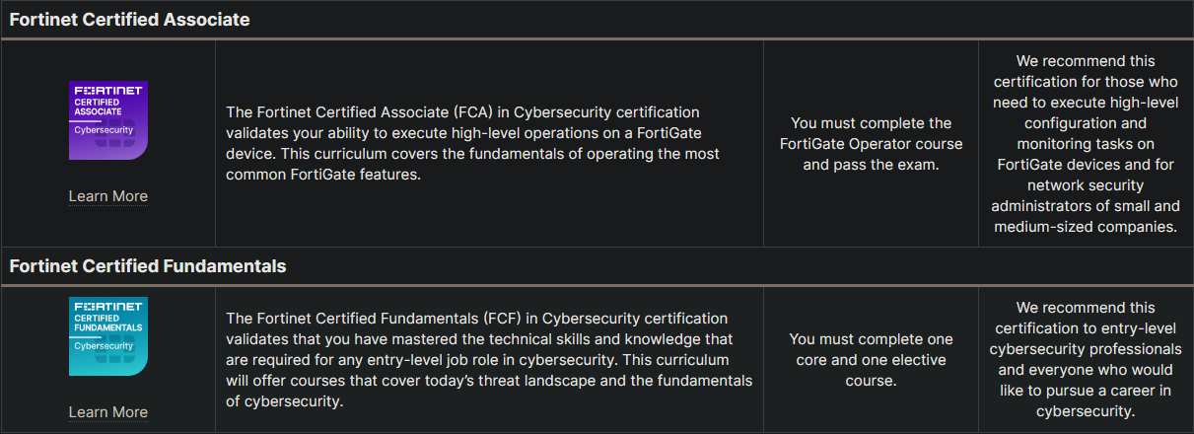The width and height of the screenshot is (1194, 434).
Task: Open Learn More under the Fundamentals badge
Action: [108, 412]
